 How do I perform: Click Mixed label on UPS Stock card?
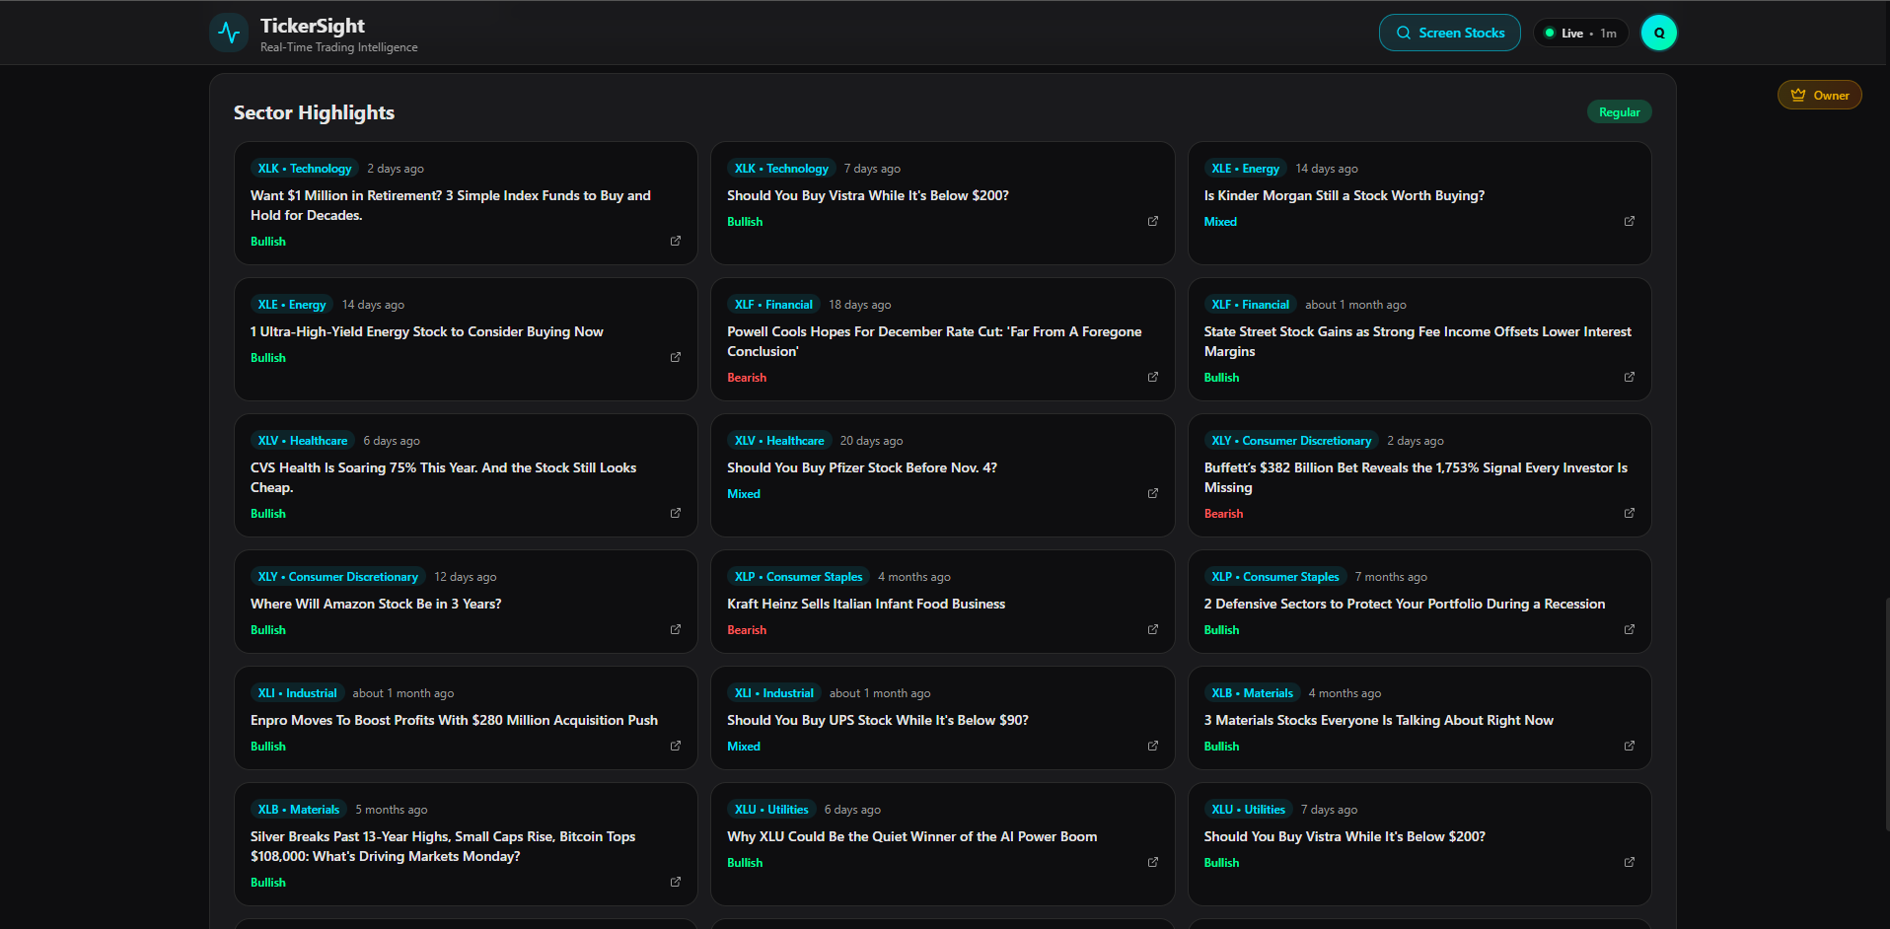(x=744, y=747)
